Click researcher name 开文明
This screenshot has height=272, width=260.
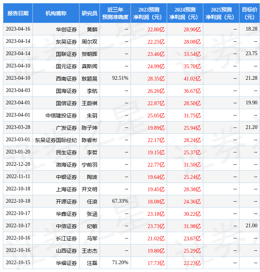pos(90,189)
